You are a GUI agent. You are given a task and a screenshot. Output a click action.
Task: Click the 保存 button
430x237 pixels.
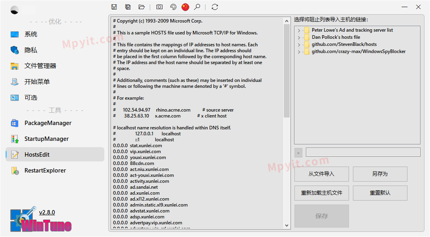point(322,216)
